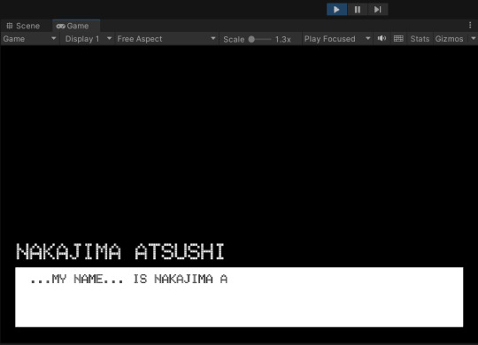Open the Free Aspect dropdown

[166, 39]
